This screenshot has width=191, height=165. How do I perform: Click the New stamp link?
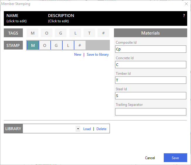[x=78, y=55]
